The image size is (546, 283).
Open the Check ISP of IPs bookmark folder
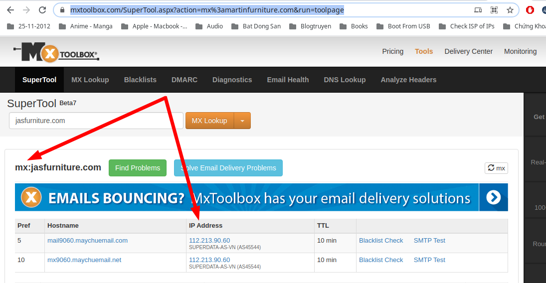pos(467,26)
